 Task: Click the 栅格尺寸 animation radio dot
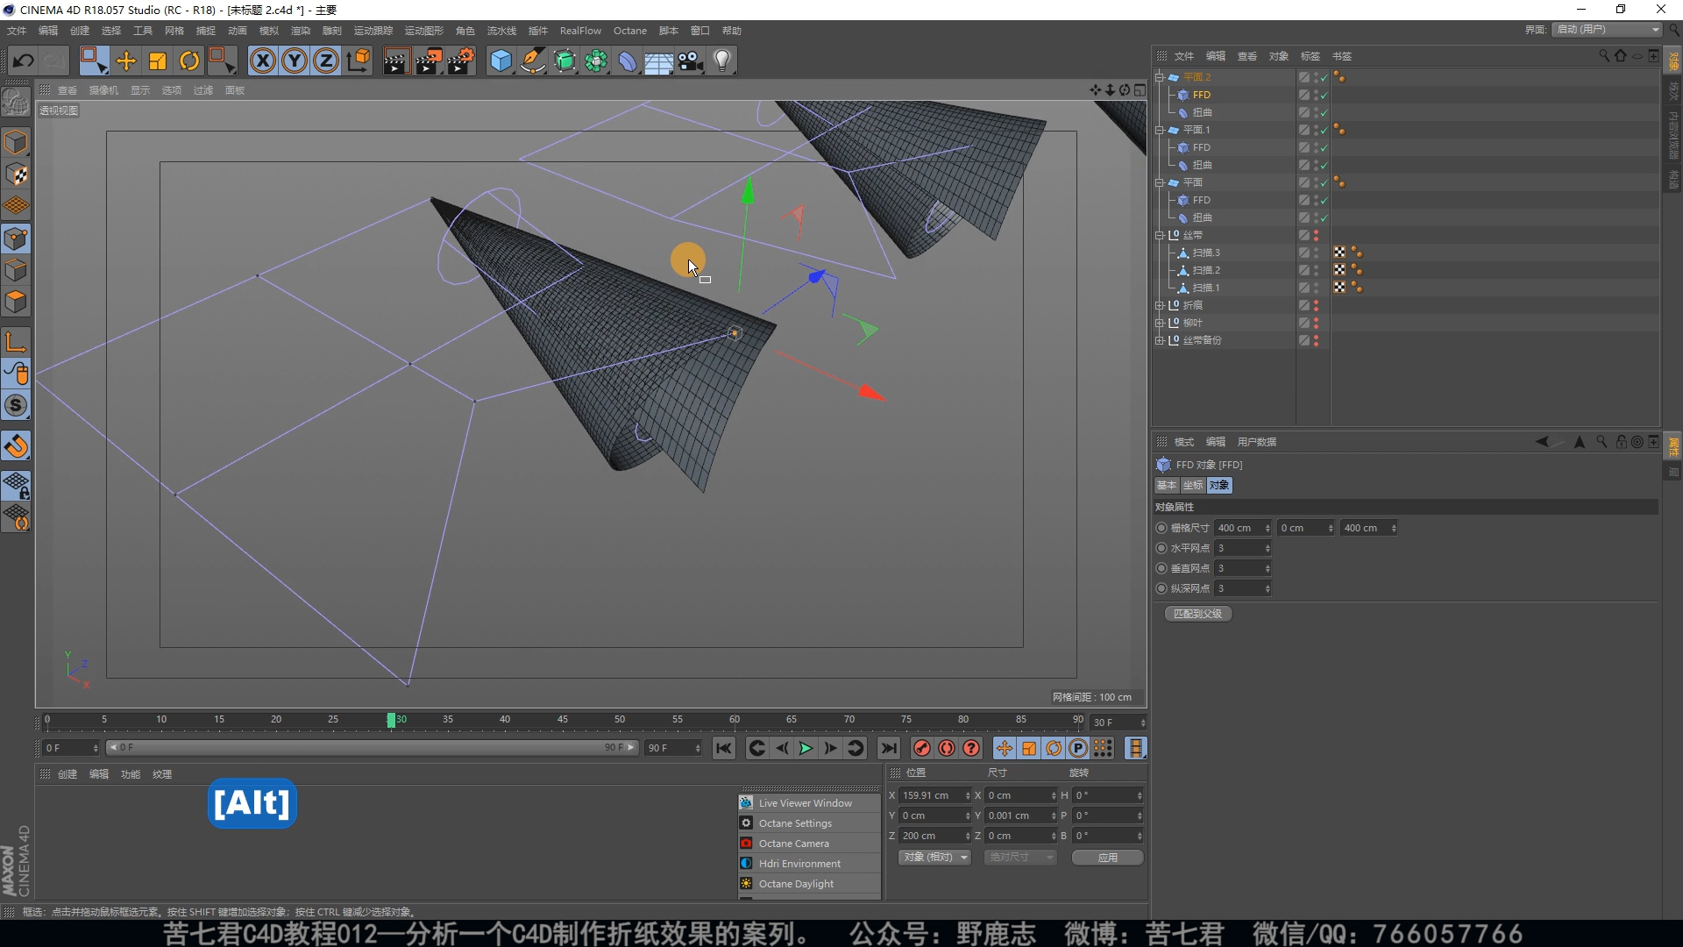tap(1161, 528)
